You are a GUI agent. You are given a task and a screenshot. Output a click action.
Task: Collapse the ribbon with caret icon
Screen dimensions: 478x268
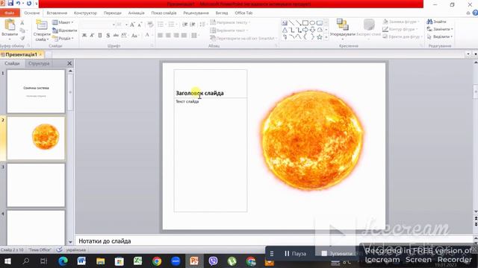468,13
